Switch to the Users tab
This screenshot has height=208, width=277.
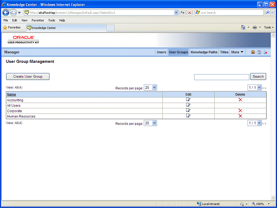pos(161,52)
